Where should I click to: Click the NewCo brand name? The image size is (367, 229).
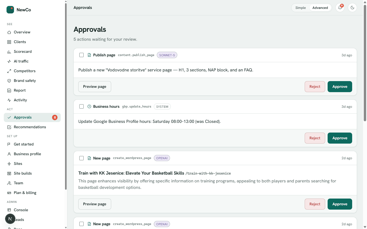pos(24,10)
